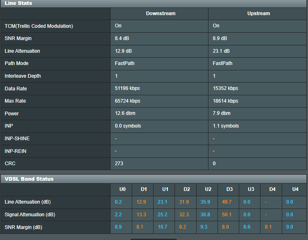Click the upstream Line Attenuation value 23.1 dB

pos(221,51)
